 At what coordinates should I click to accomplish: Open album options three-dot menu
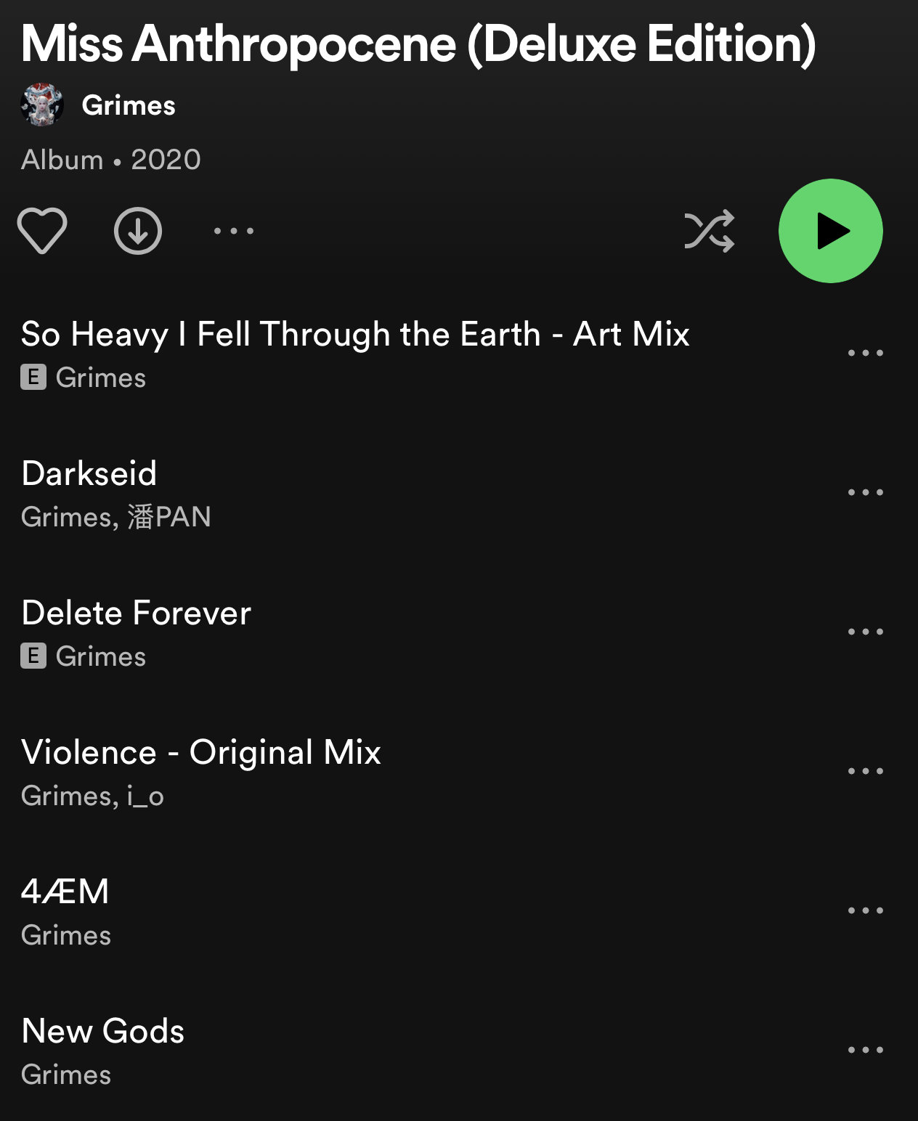pyautogui.click(x=234, y=231)
